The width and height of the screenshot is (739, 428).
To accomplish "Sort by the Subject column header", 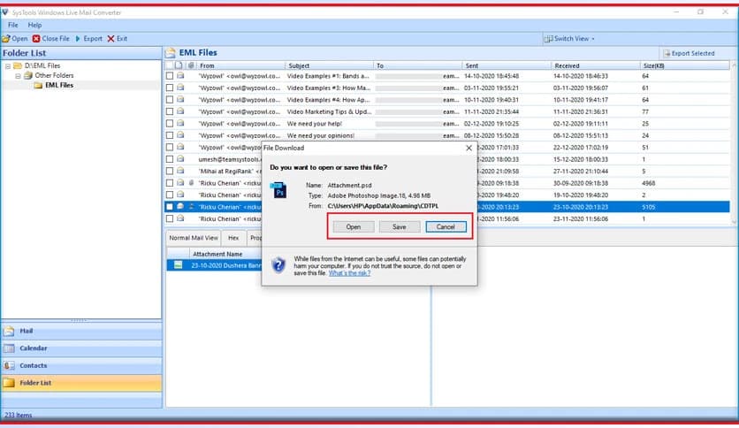I will [329, 65].
